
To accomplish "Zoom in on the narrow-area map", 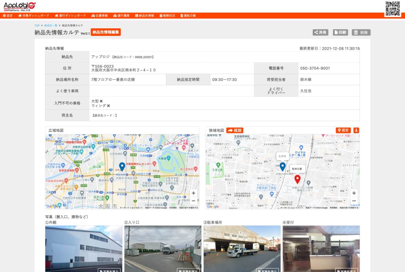I will click(x=354, y=193).
